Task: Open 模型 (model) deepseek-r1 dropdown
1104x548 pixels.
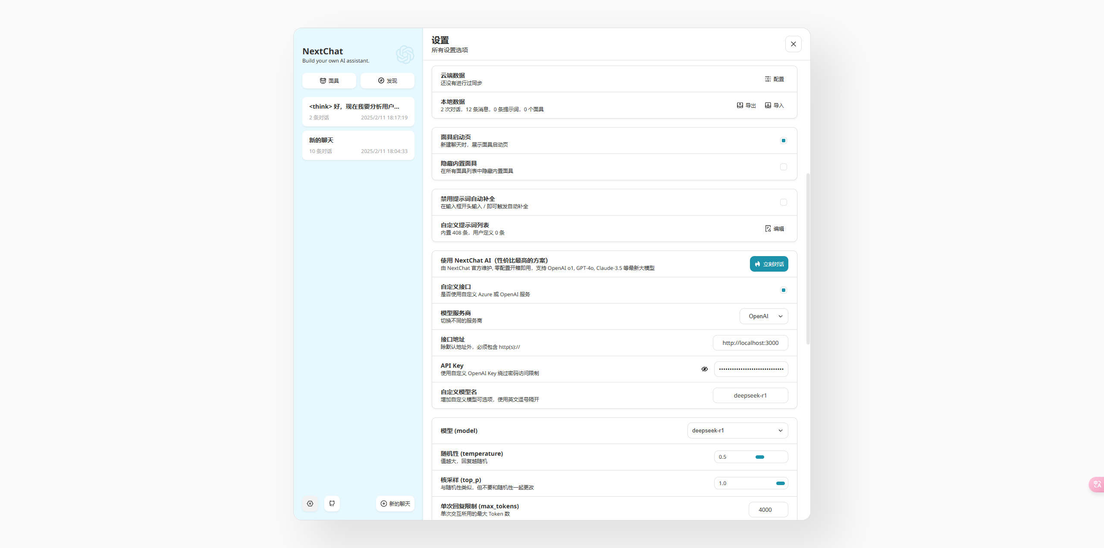Action: [737, 430]
